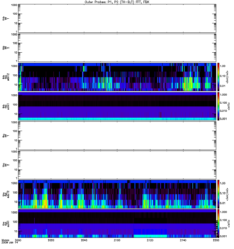
Task: Click the 2020 time axis label
Action: (51, 240)
